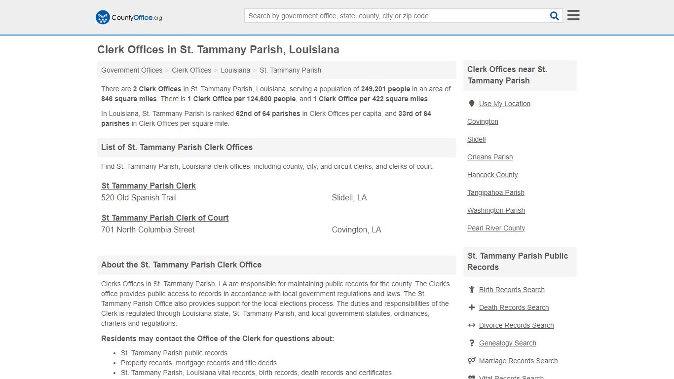674x379 pixels.
Task: Select the Slidell, LA city text
Action: pyautogui.click(x=349, y=197)
